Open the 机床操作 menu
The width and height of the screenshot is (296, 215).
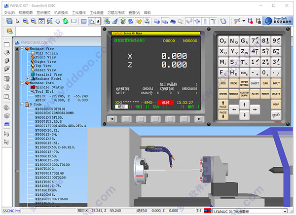tap(61, 13)
